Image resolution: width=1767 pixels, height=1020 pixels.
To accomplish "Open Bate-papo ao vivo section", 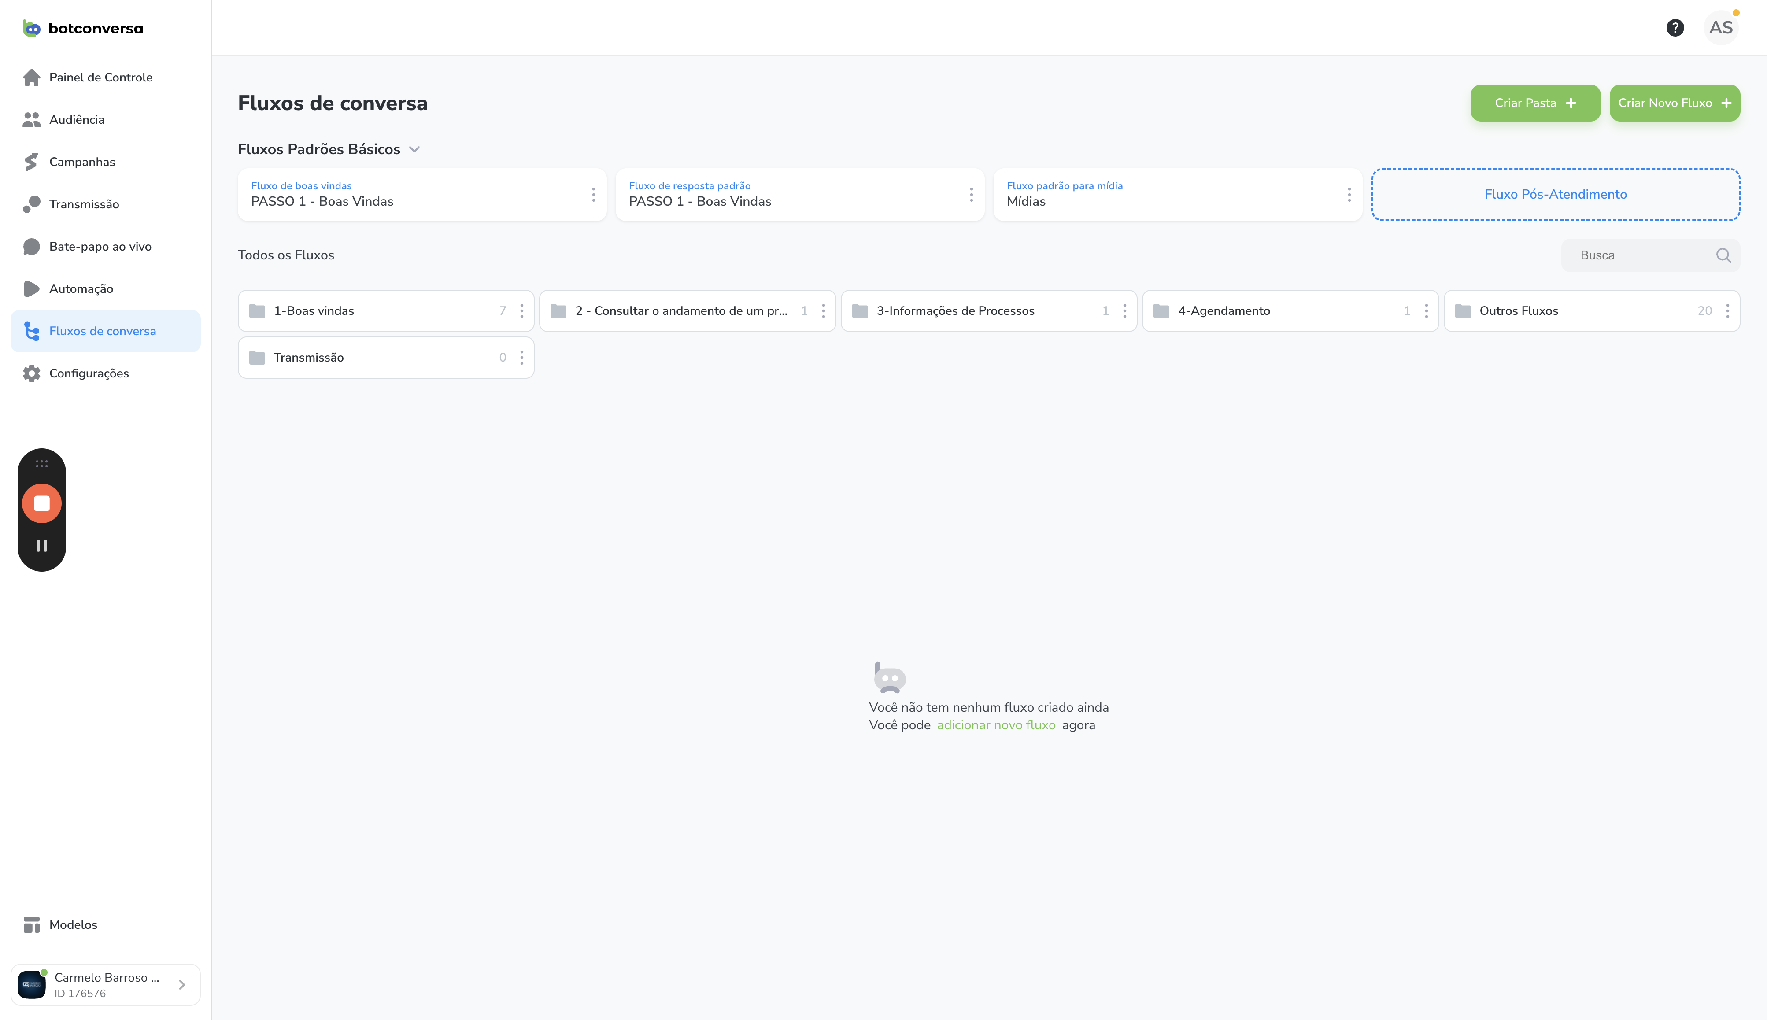I will coord(100,247).
